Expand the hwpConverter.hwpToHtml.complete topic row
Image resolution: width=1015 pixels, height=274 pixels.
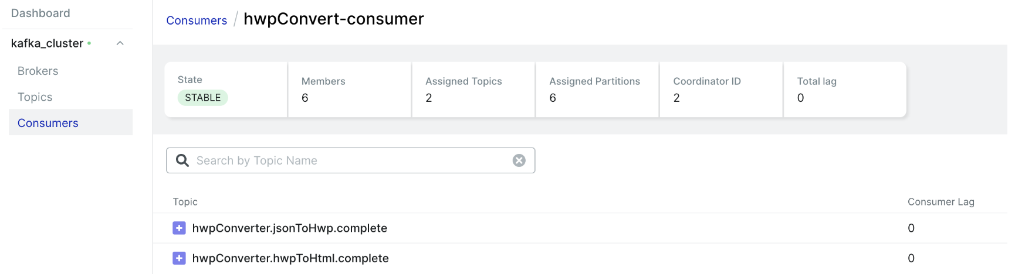click(179, 258)
